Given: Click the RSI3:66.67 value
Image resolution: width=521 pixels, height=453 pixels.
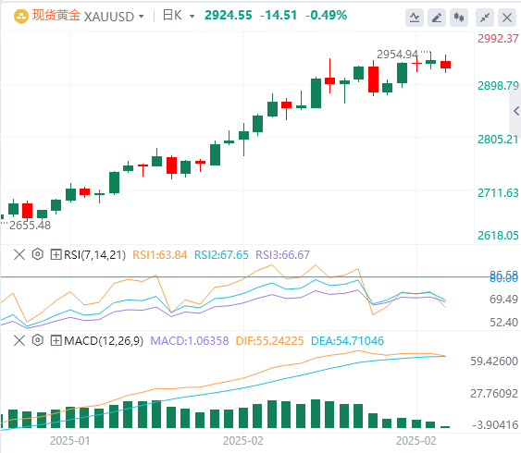Looking at the screenshot, I should pyautogui.click(x=283, y=255).
